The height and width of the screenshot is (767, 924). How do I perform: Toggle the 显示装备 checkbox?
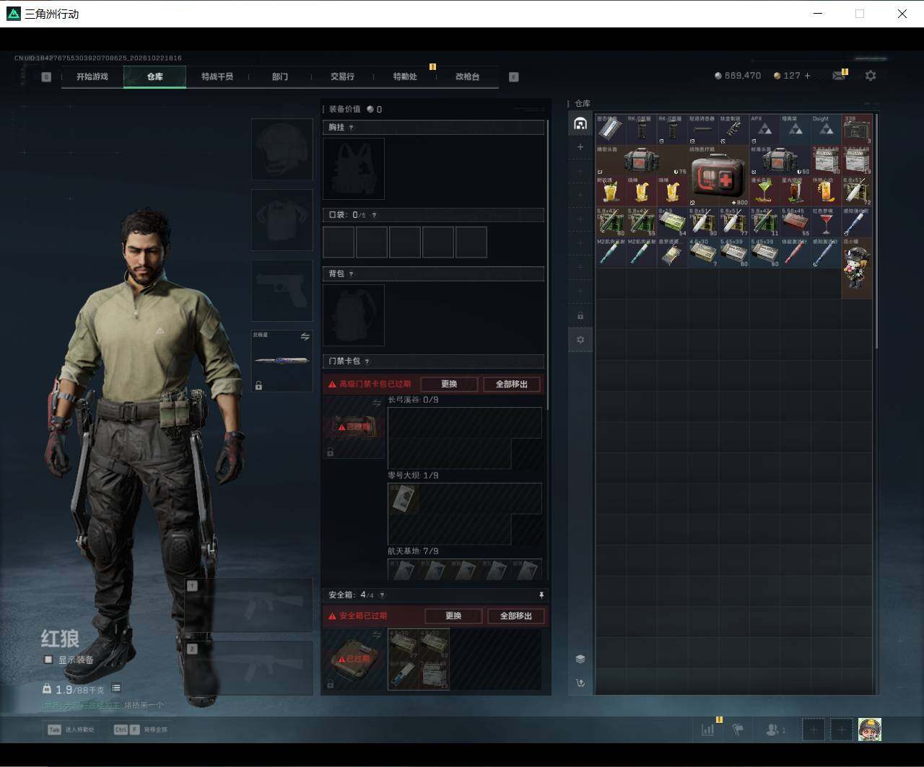pos(48,659)
